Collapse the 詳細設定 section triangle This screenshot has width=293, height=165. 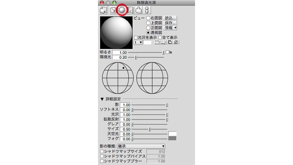pyautogui.click(x=102, y=99)
